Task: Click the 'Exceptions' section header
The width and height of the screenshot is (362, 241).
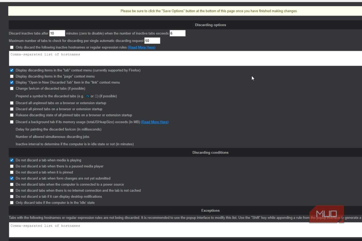Action: click(x=210, y=210)
